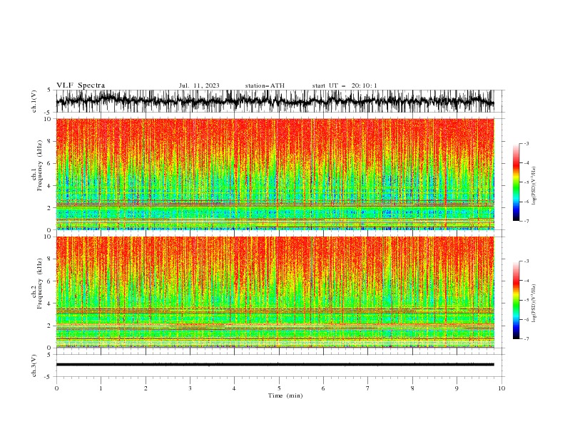
Task: Click the "8" kHz tick of ch.2 spectrogram
Action: [x=49, y=259]
